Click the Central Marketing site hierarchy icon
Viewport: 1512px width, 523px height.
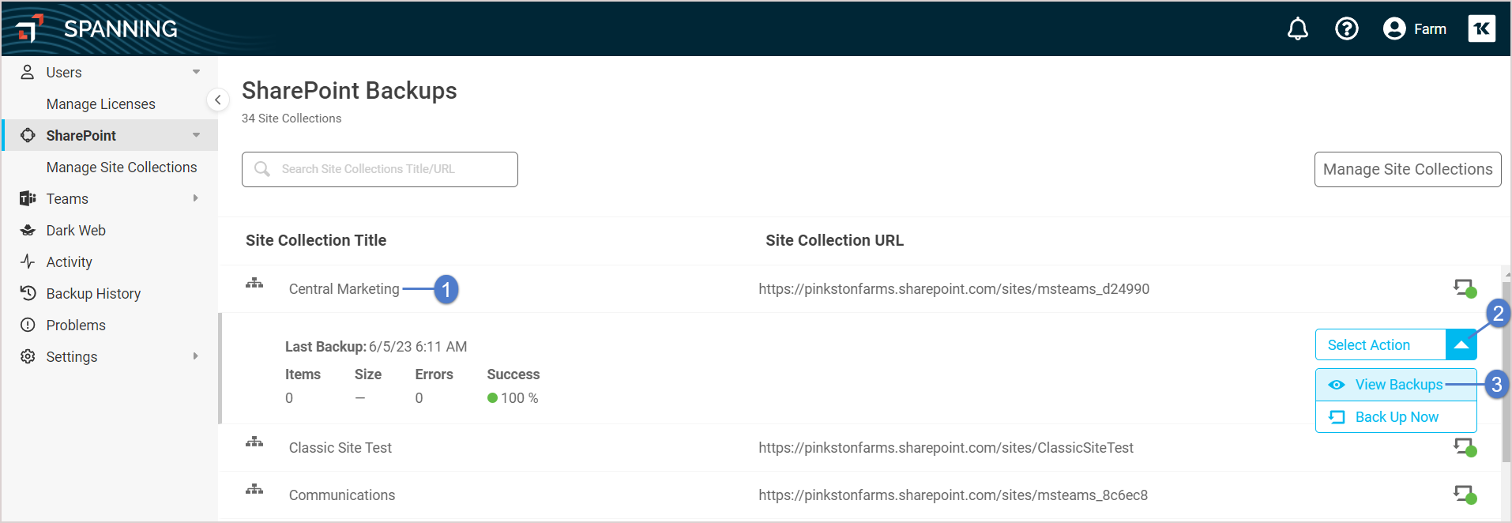pos(254,283)
